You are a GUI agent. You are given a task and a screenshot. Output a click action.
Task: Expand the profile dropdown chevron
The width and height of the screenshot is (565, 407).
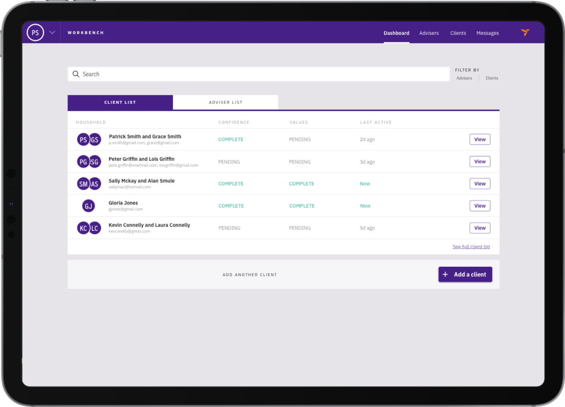[52, 33]
